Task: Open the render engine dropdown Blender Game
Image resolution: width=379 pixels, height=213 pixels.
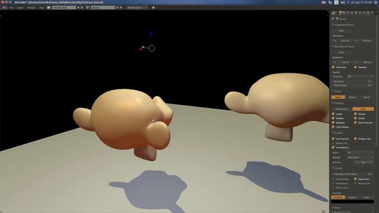Action: tap(137, 8)
